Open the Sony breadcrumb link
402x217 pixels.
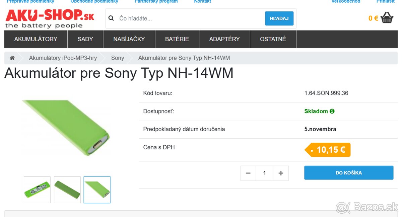click(117, 58)
